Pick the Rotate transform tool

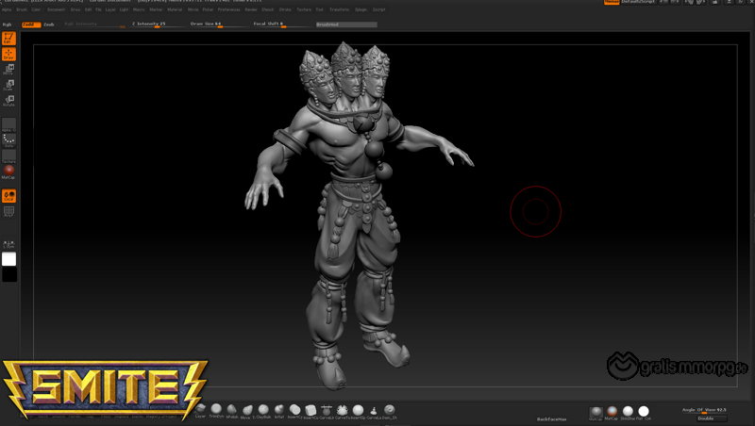pyautogui.click(x=8, y=101)
